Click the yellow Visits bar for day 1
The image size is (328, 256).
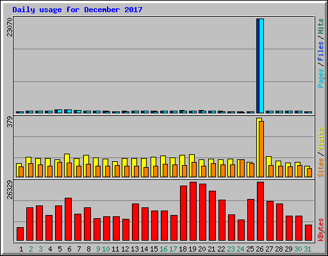click(x=18, y=170)
